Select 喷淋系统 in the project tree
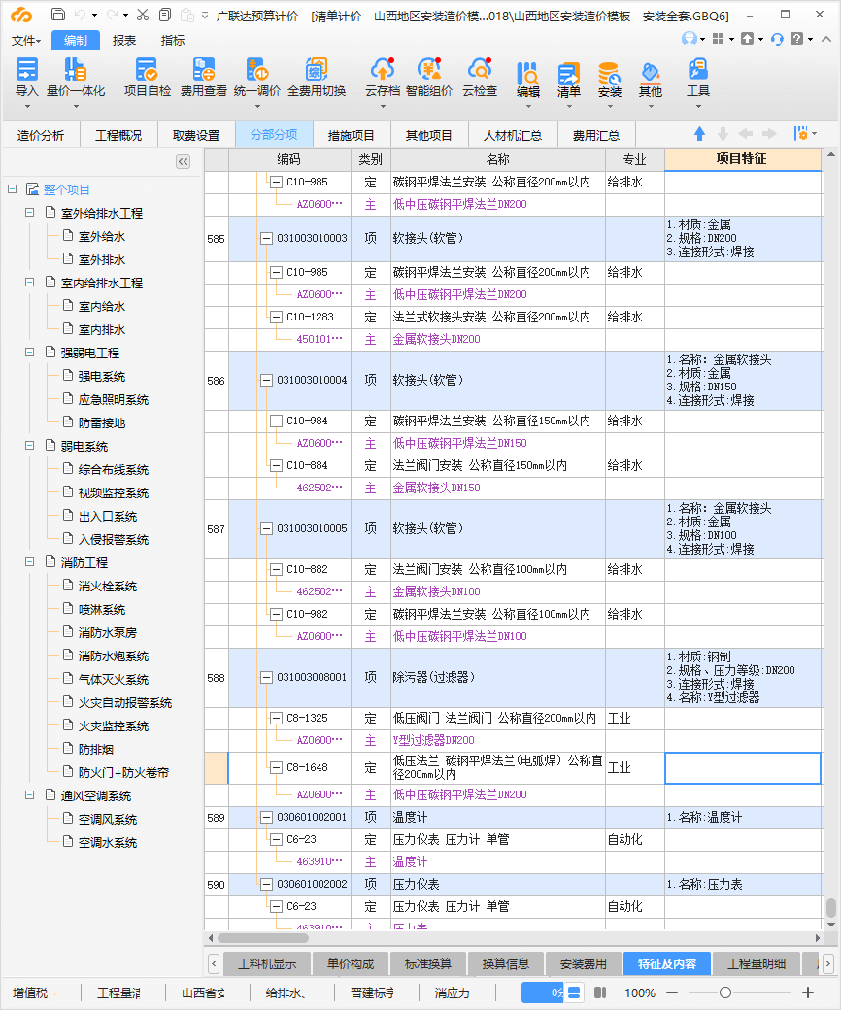The image size is (841, 1010). pos(102,609)
